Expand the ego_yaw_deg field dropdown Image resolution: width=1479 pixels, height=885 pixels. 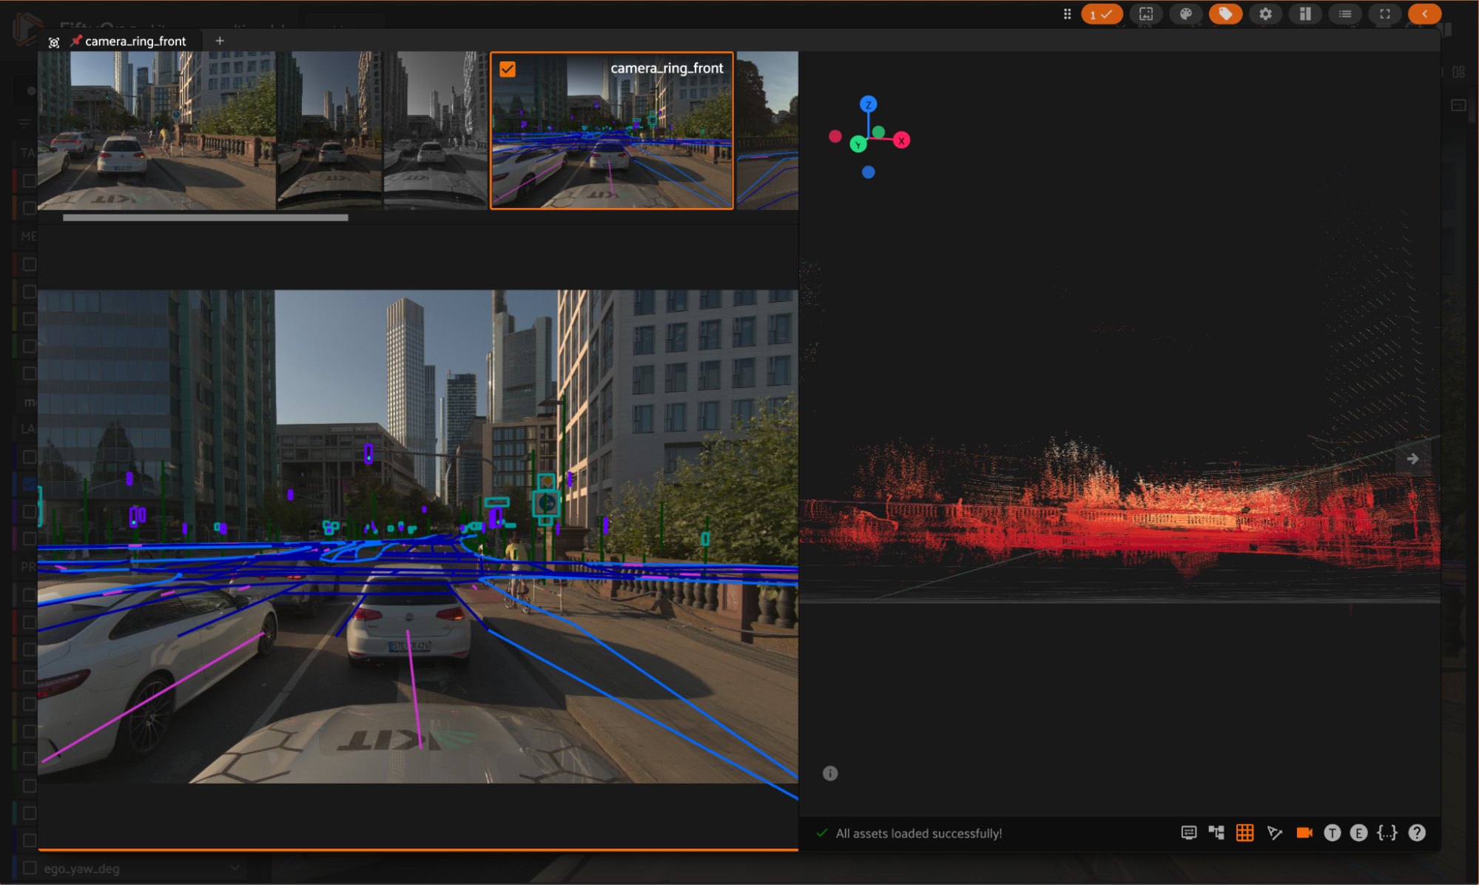click(x=235, y=868)
